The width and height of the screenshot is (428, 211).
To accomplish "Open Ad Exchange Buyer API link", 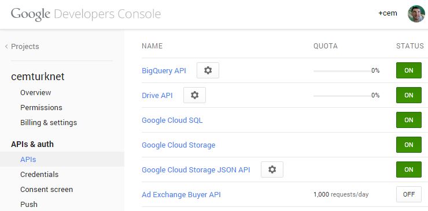I will 181,195.
